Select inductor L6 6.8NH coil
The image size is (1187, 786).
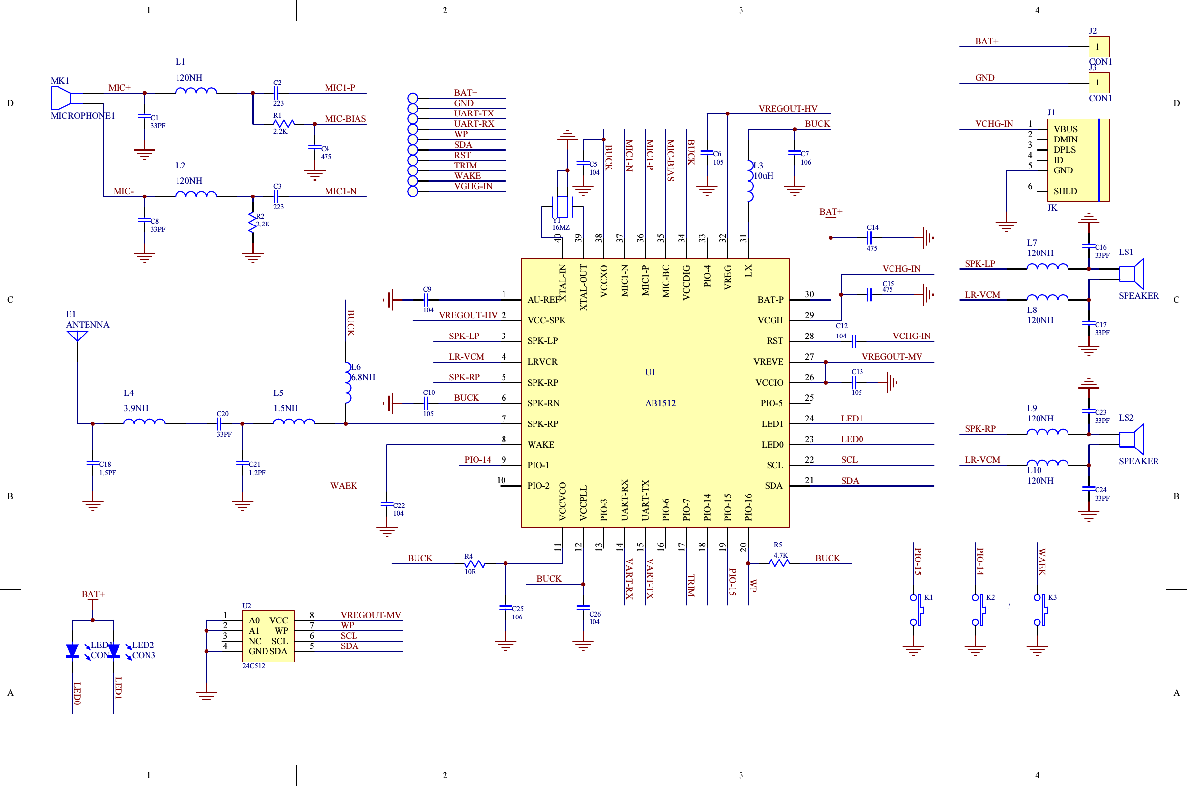pyautogui.click(x=348, y=383)
